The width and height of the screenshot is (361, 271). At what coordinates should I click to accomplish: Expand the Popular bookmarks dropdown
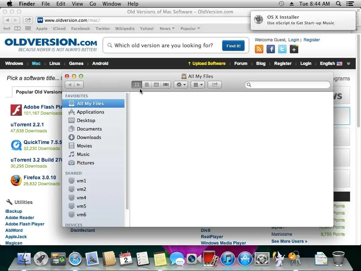coord(190,29)
